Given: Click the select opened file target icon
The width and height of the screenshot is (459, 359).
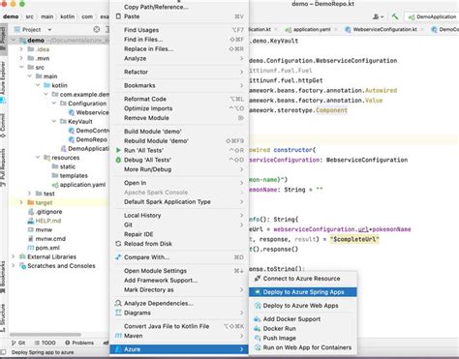Looking at the screenshot, I should (x=97, y=29).
